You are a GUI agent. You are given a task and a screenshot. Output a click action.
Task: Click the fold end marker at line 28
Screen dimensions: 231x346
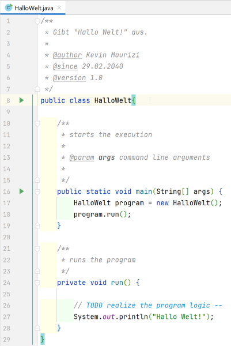click(x=37, y=328)
